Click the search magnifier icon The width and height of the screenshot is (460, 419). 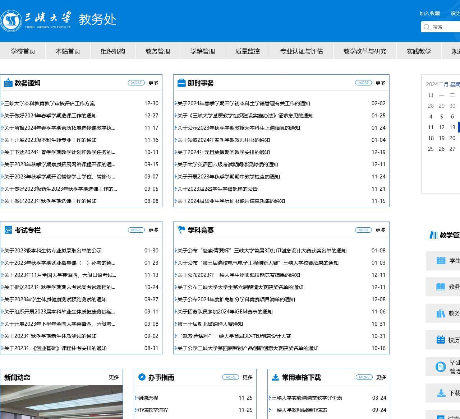(427, 27)
